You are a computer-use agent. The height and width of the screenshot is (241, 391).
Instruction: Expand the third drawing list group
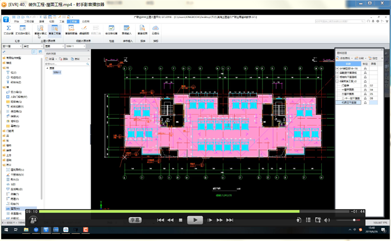(337, 77)
